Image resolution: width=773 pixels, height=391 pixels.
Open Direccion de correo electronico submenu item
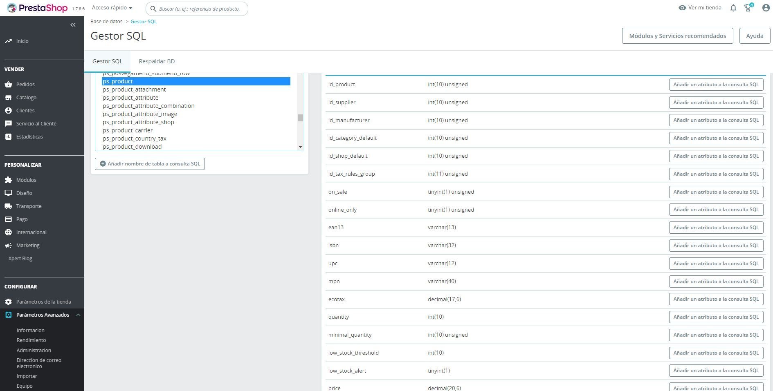(x=39, y=363)
